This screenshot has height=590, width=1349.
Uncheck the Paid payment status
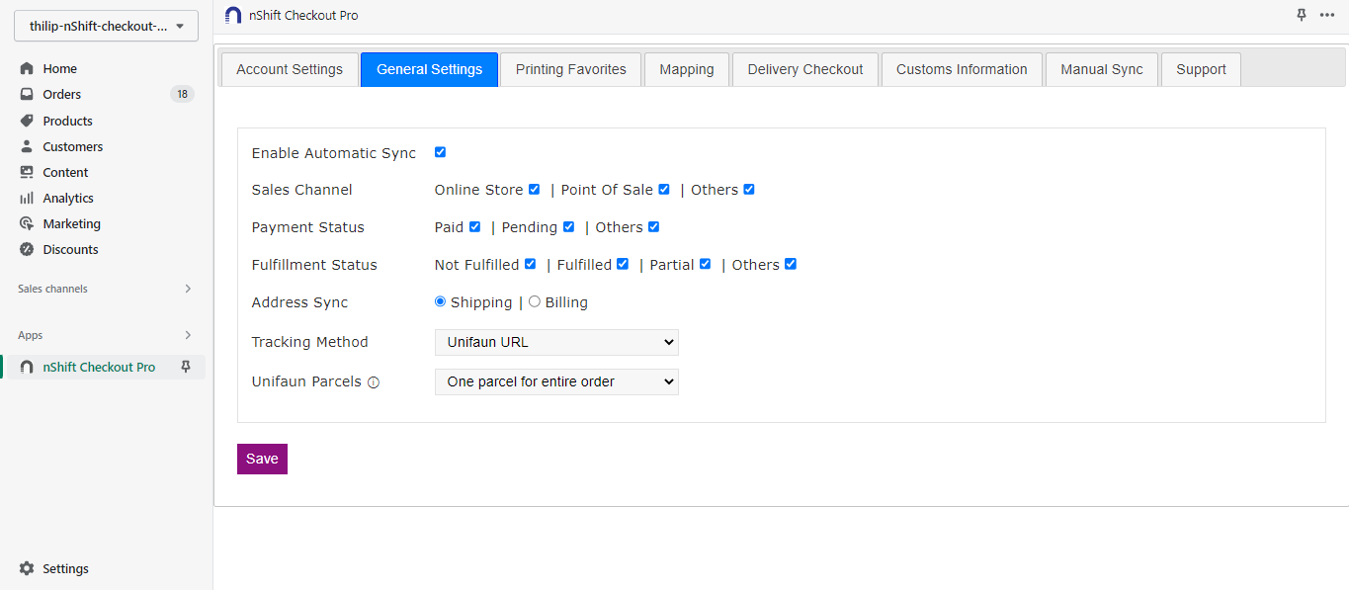coord(475,226)
